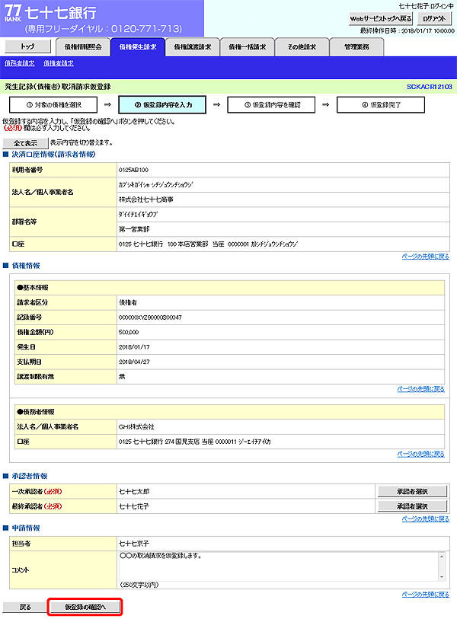This screenshot has width=457, height=619.
Task: Click step ① 対象の債権を選択
Action: tap(53, 105)
